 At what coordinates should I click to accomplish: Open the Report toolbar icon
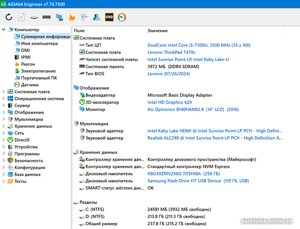point(21,17)
